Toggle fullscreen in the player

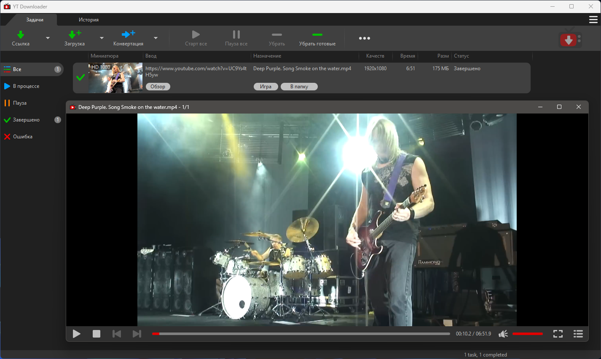tap(558, 334)
